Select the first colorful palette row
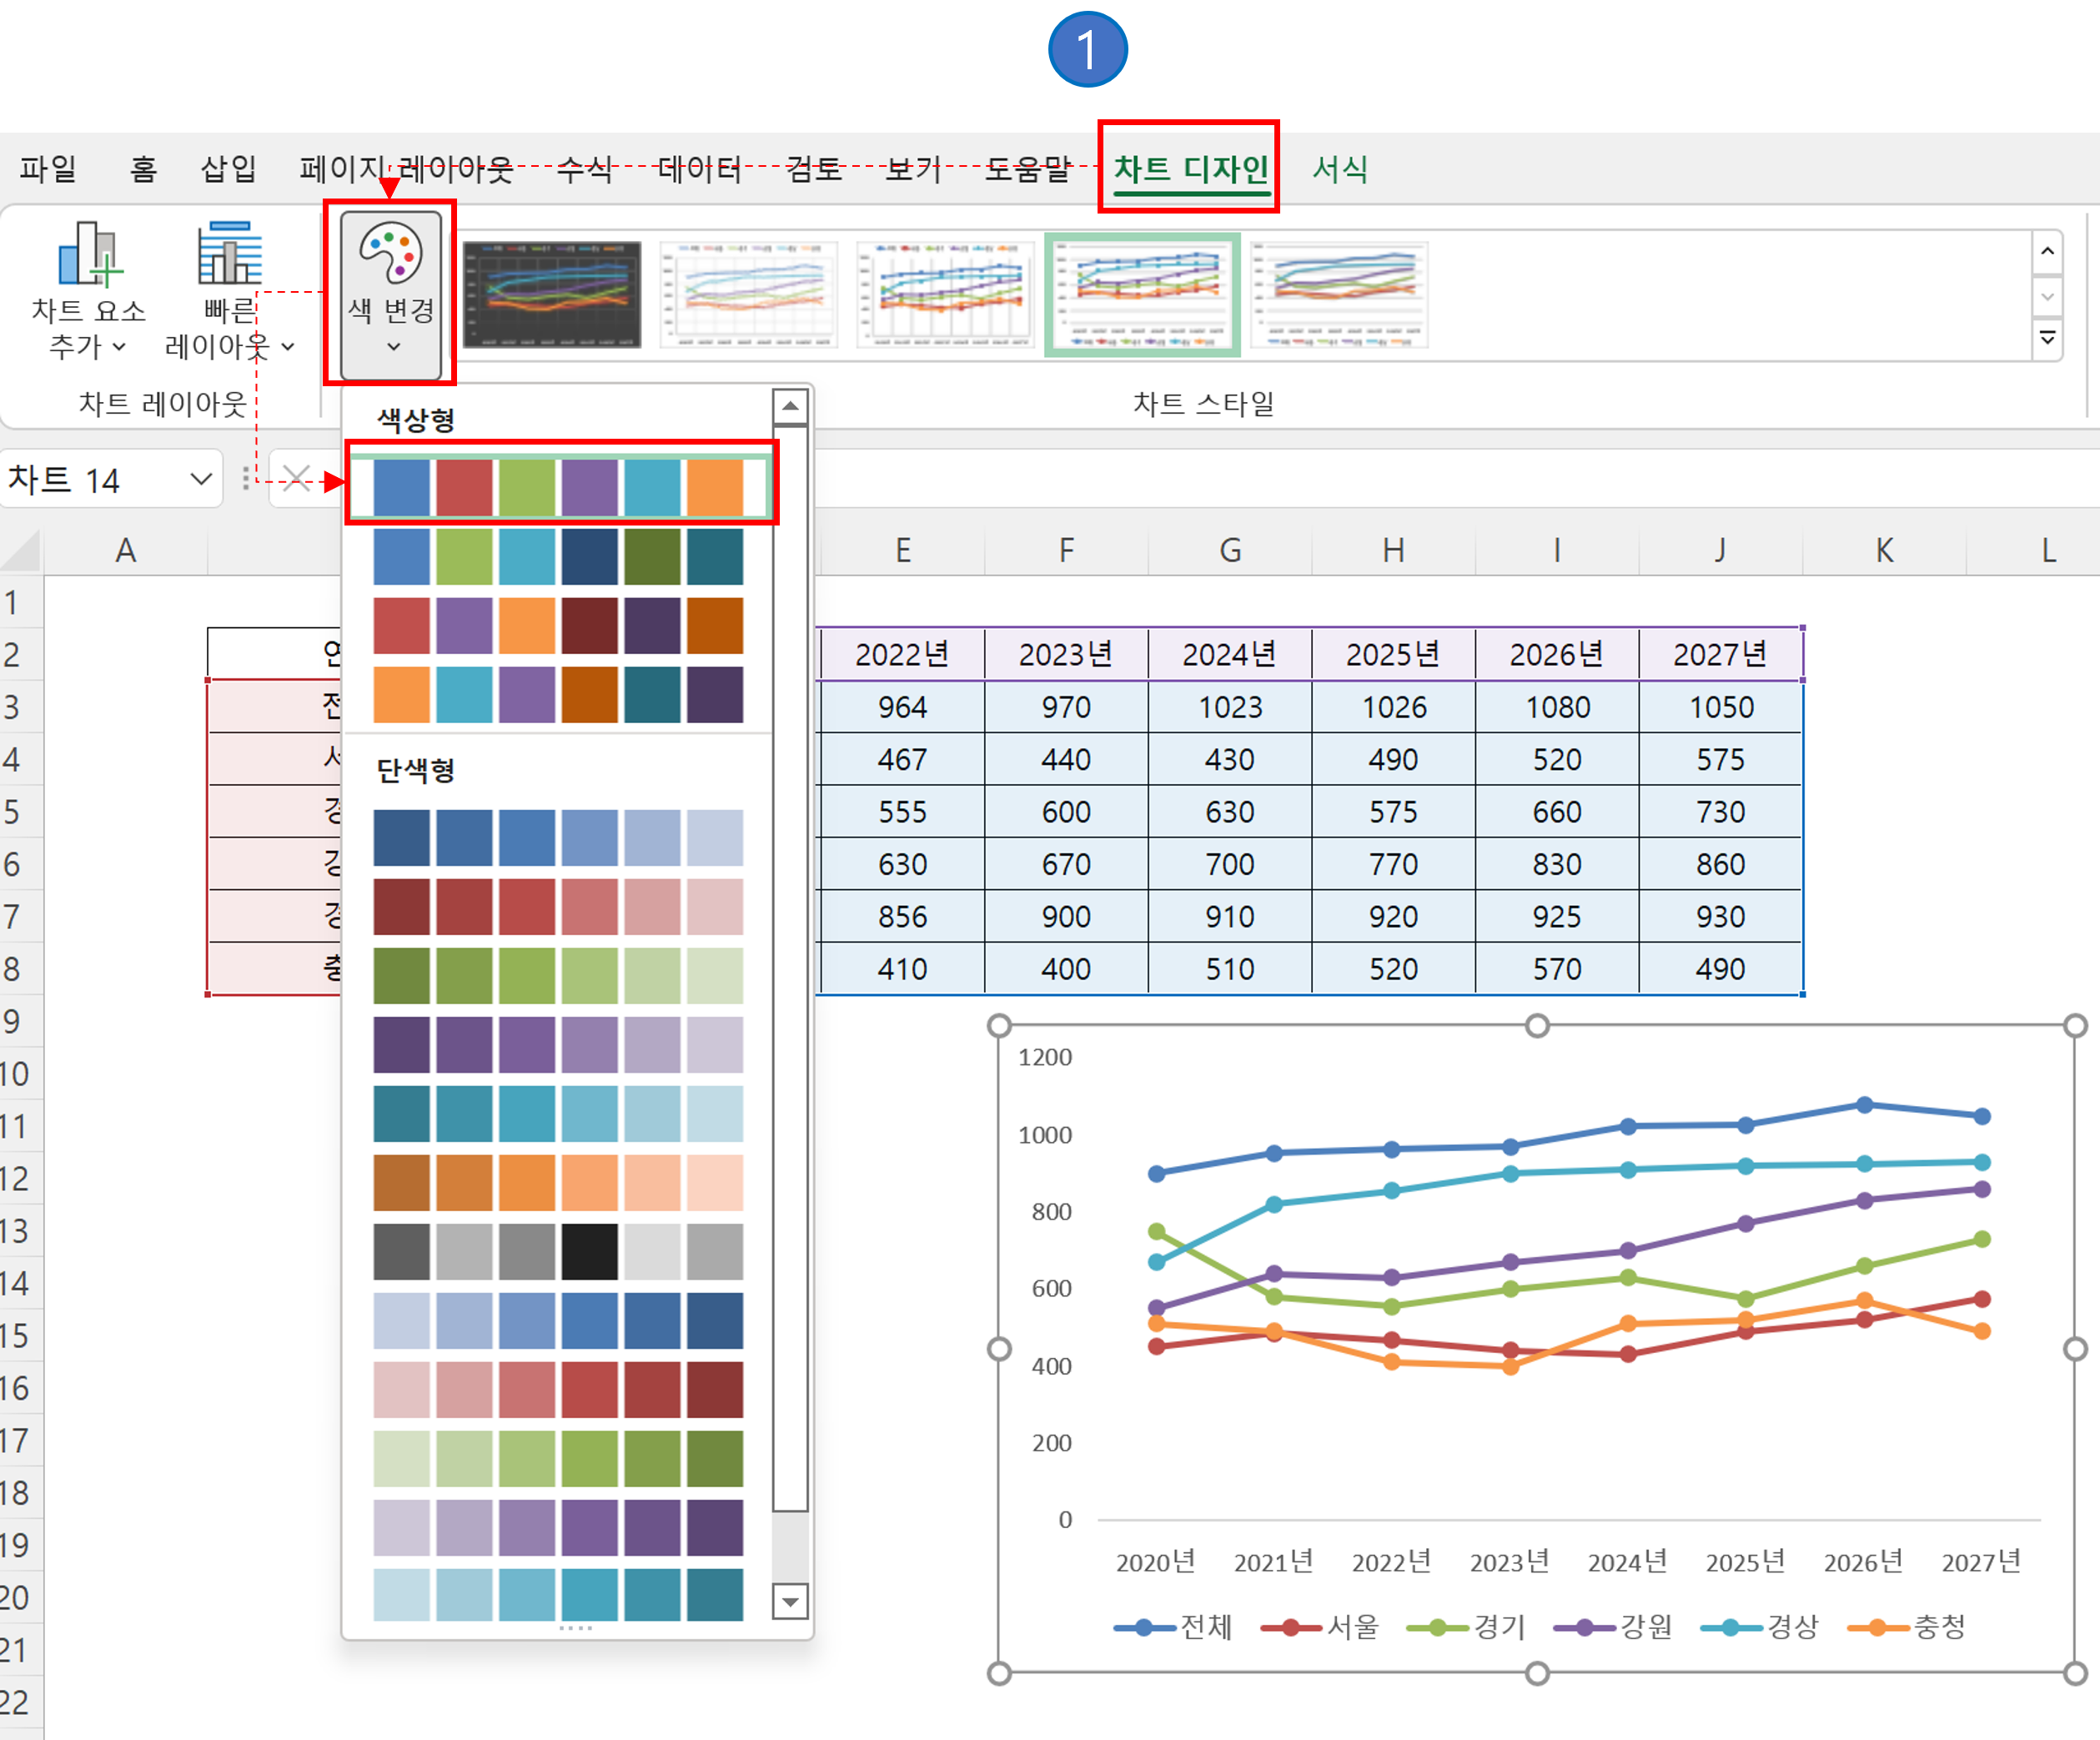Viewport: 2100px width, 1740px height. (x=558, y=487)
